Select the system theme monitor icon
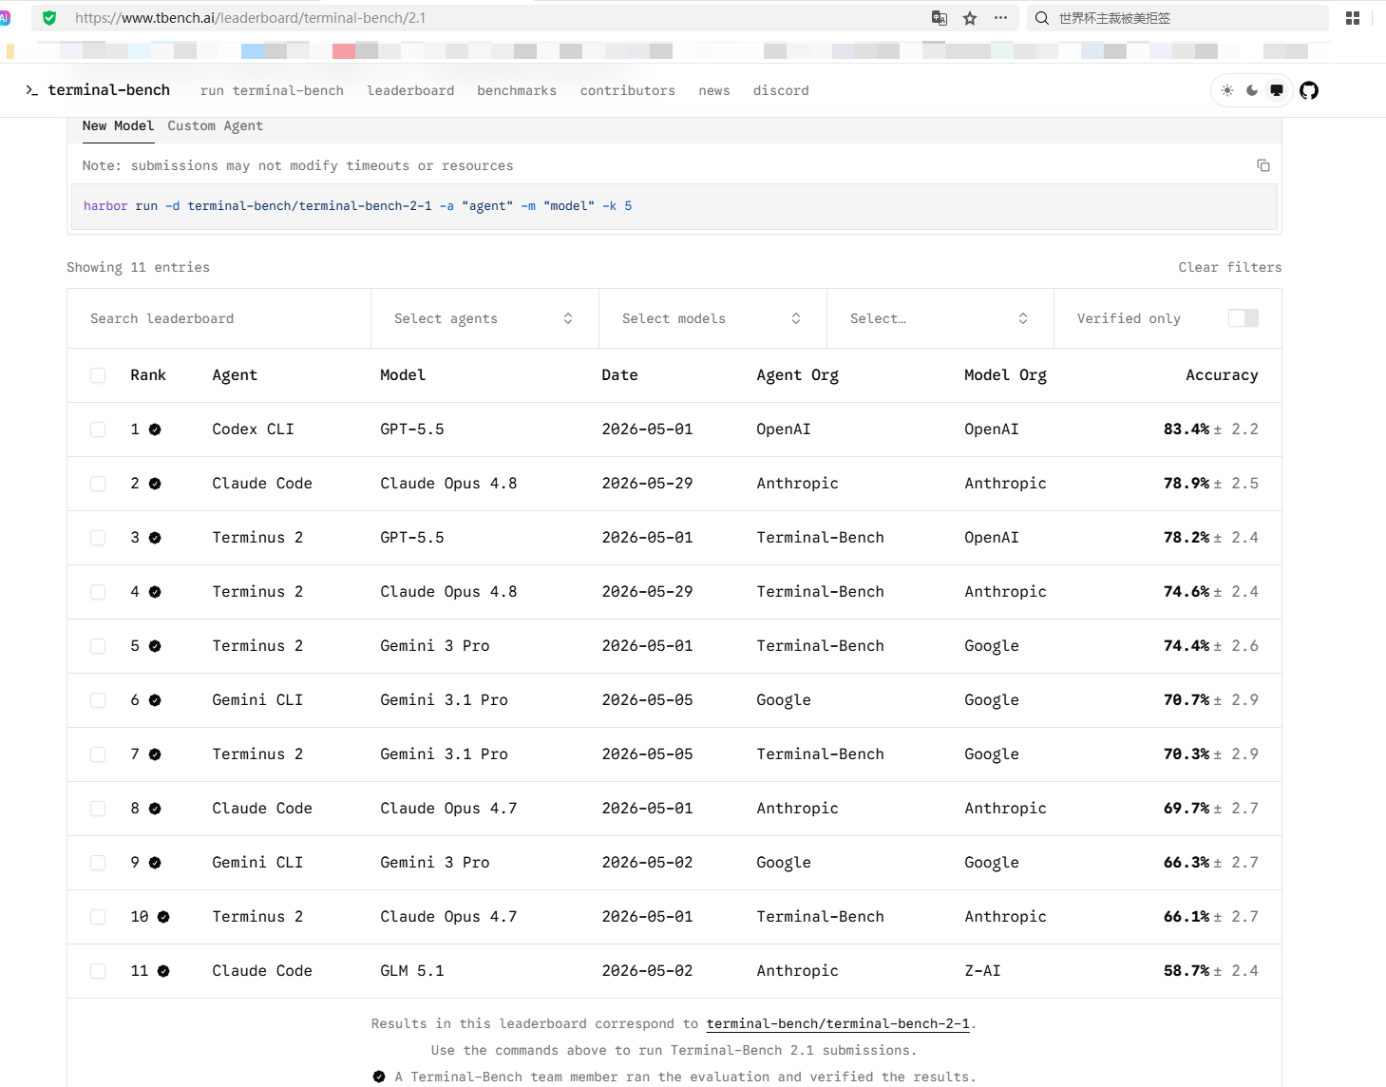The image size is (1386, 1087). point(1277,90)
